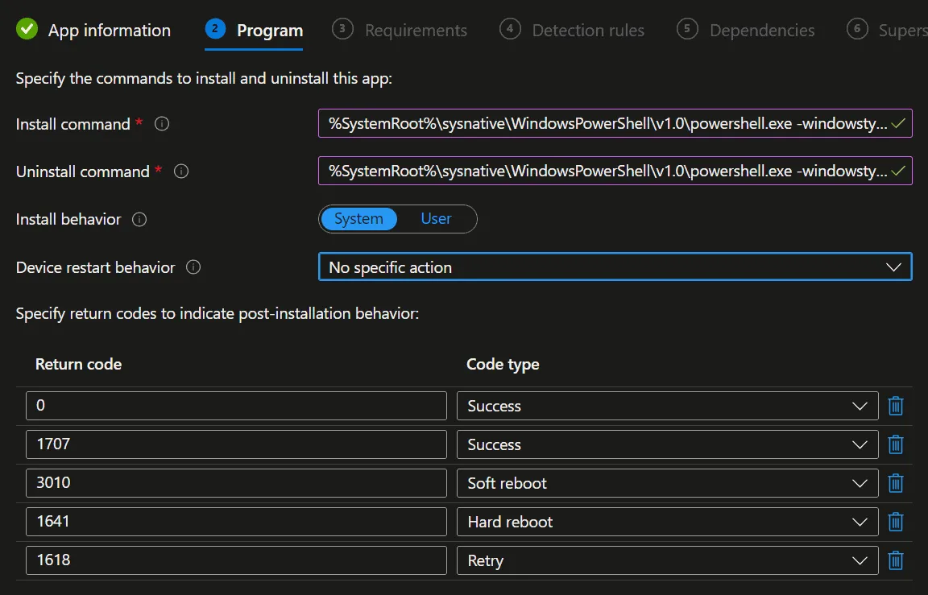928x595 pixels.
Task: Delete the return code 1641 row
Action: pyautogui.click(x=896, y=522)
